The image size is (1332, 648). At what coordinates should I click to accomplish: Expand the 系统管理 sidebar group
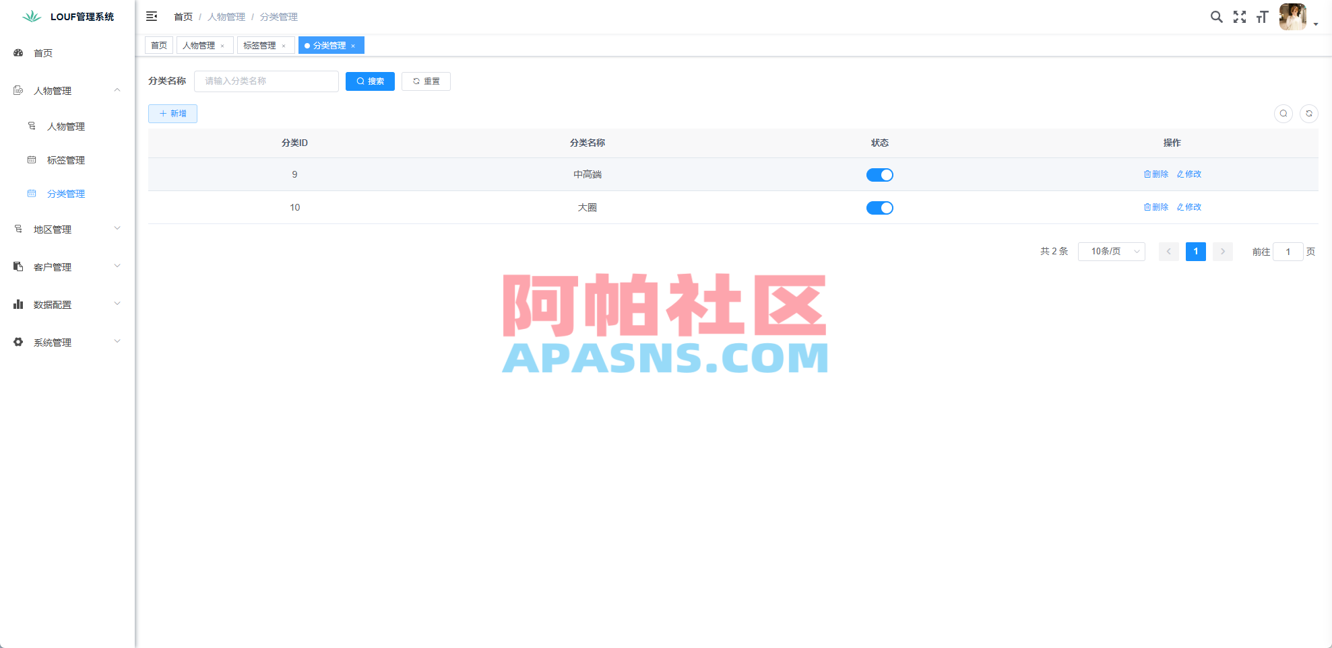pyautogui.click(x=67, y=343)
